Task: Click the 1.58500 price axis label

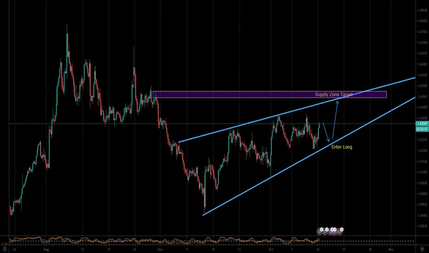Action: [x=423, y=226]
